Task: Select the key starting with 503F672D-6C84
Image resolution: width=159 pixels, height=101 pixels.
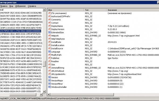Action: [x=21, y=58]
